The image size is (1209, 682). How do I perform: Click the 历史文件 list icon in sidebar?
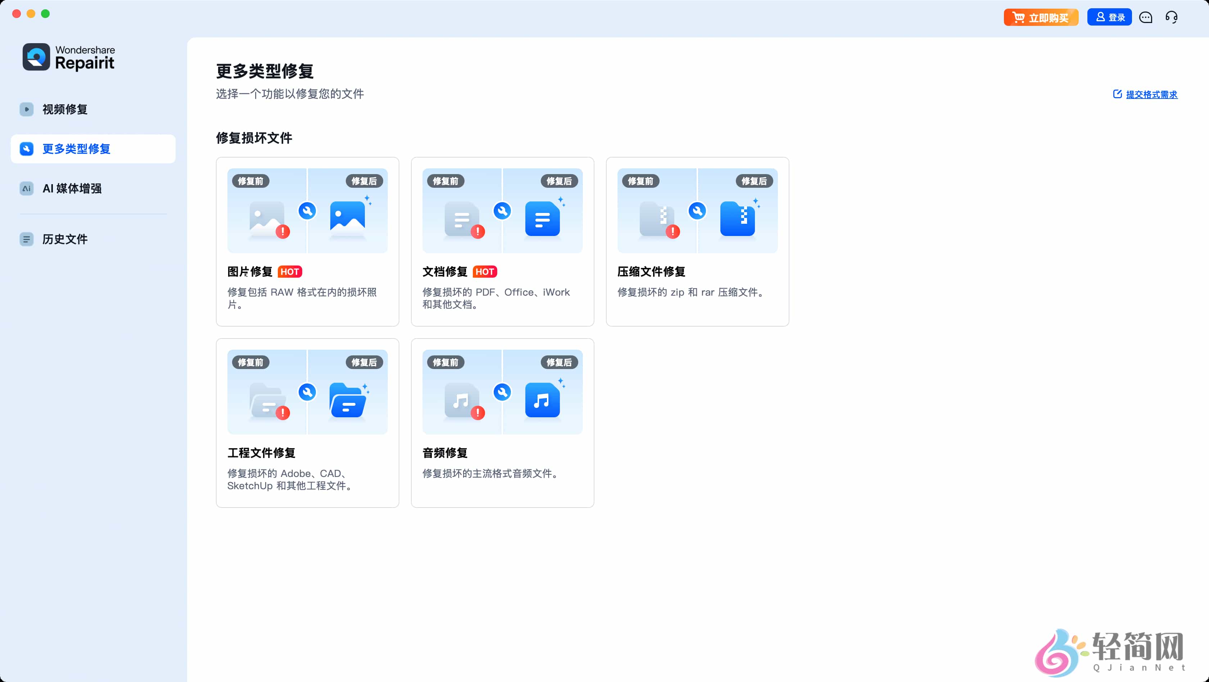click(x=27, y=239)
